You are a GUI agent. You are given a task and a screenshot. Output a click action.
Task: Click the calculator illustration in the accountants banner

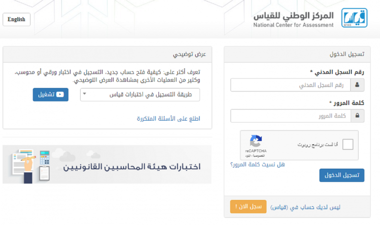[x=45, y=157]
